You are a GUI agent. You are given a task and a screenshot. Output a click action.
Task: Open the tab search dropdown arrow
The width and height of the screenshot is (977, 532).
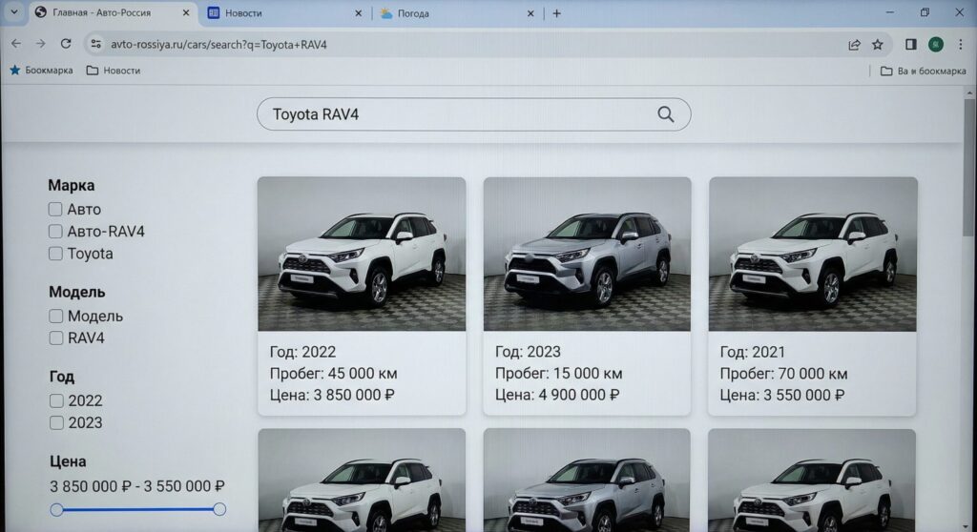[13, 11]
